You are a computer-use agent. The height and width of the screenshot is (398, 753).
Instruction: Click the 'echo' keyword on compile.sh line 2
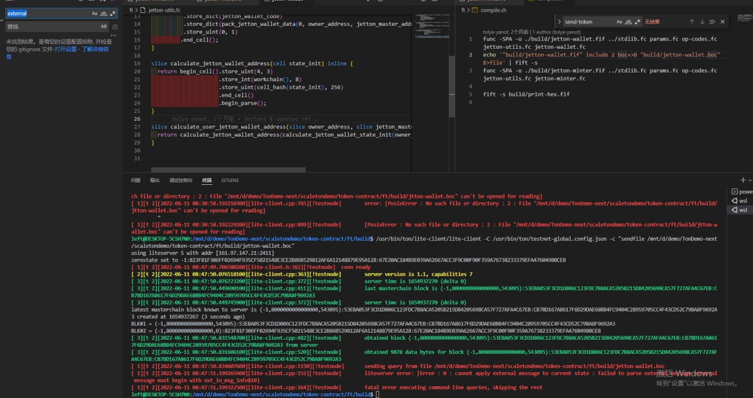pos(489,55)
